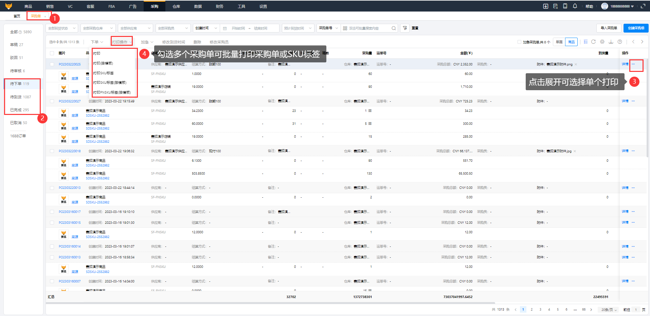This screenshot has width=650, height=316.
Task: Toggle fullscreen with the expand icon
Action: 643,6
